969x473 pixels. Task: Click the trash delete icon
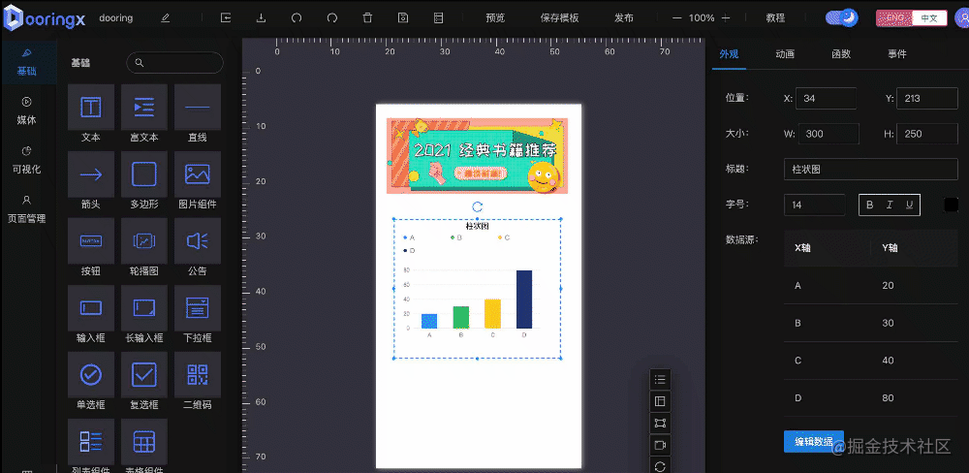(x=367, y=17)
